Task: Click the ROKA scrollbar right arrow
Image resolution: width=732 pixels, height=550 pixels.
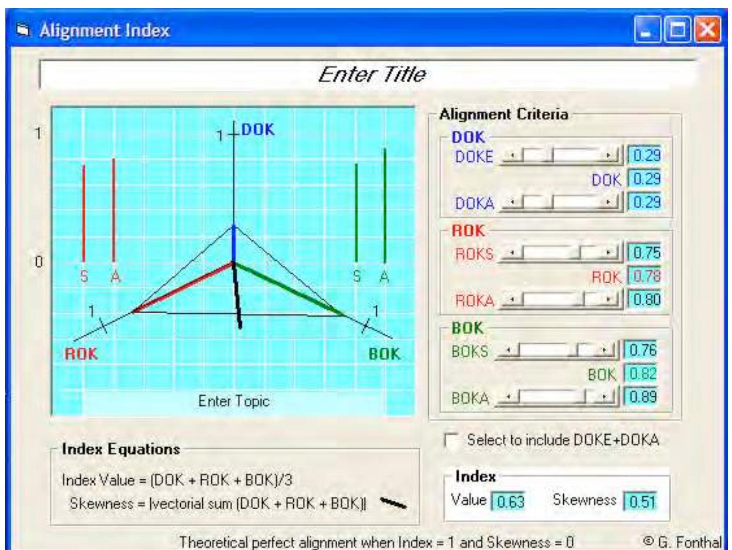Action: tap(609, 299)
